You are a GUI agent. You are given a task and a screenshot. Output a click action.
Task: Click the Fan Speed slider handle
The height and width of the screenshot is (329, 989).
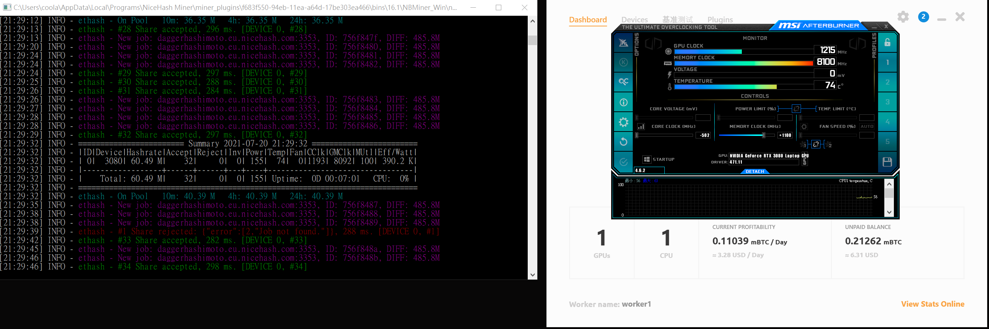click(801, 135)
